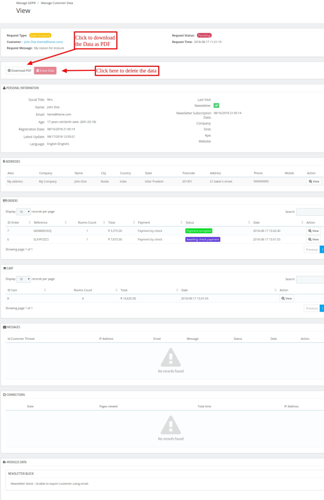
Task: Click request time 2018-08-17 11:21:19
Action: 208,42
